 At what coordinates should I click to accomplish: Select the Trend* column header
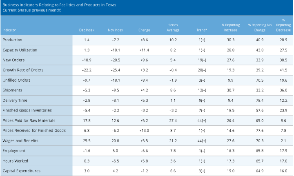point(202,30)
